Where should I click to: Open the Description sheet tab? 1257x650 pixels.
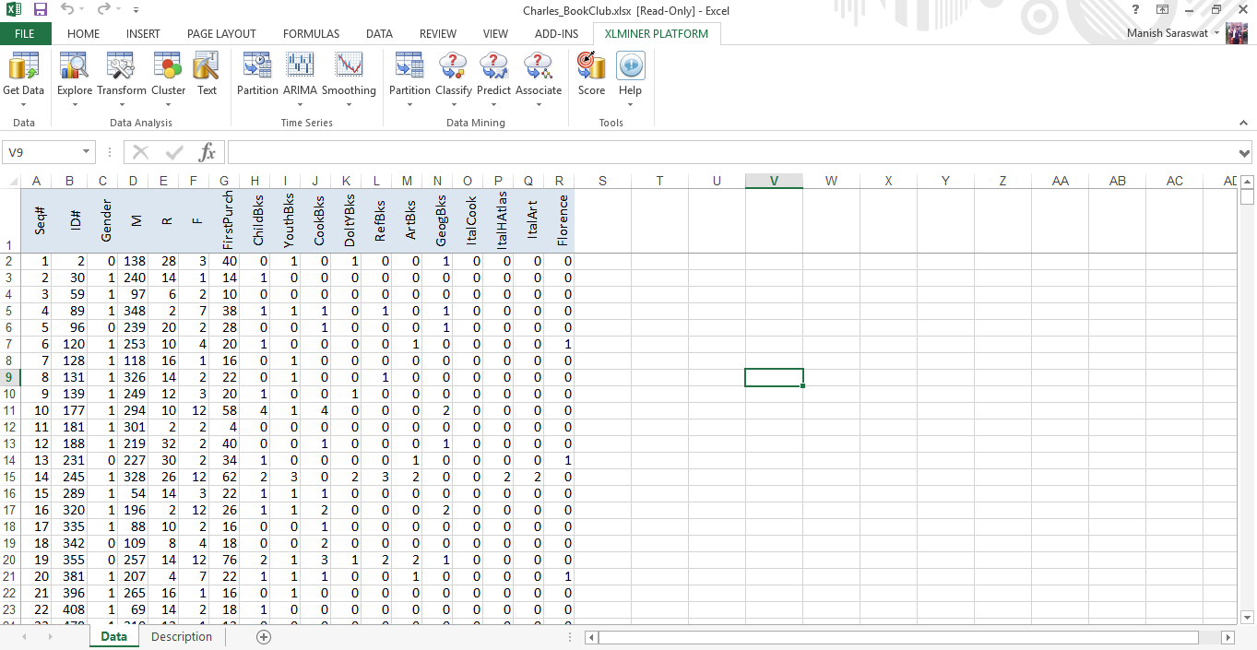[x=181, y=637]
